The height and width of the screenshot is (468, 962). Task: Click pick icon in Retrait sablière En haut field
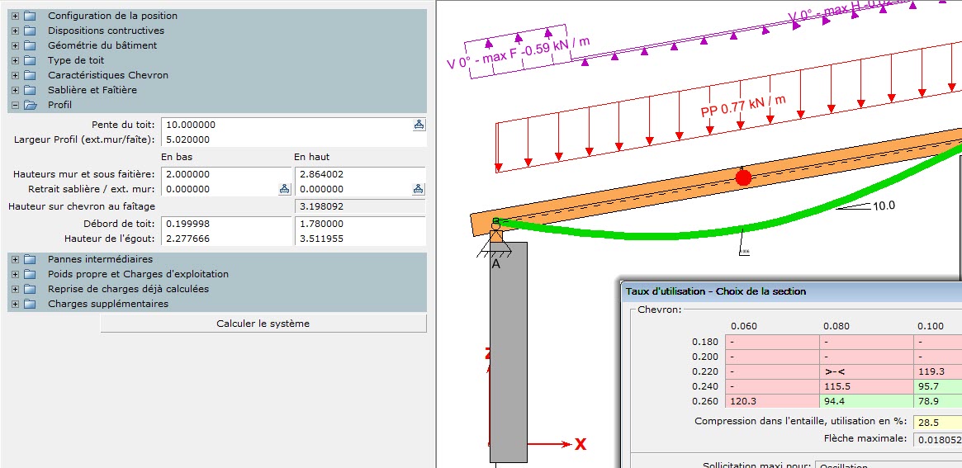coord(419,189)
